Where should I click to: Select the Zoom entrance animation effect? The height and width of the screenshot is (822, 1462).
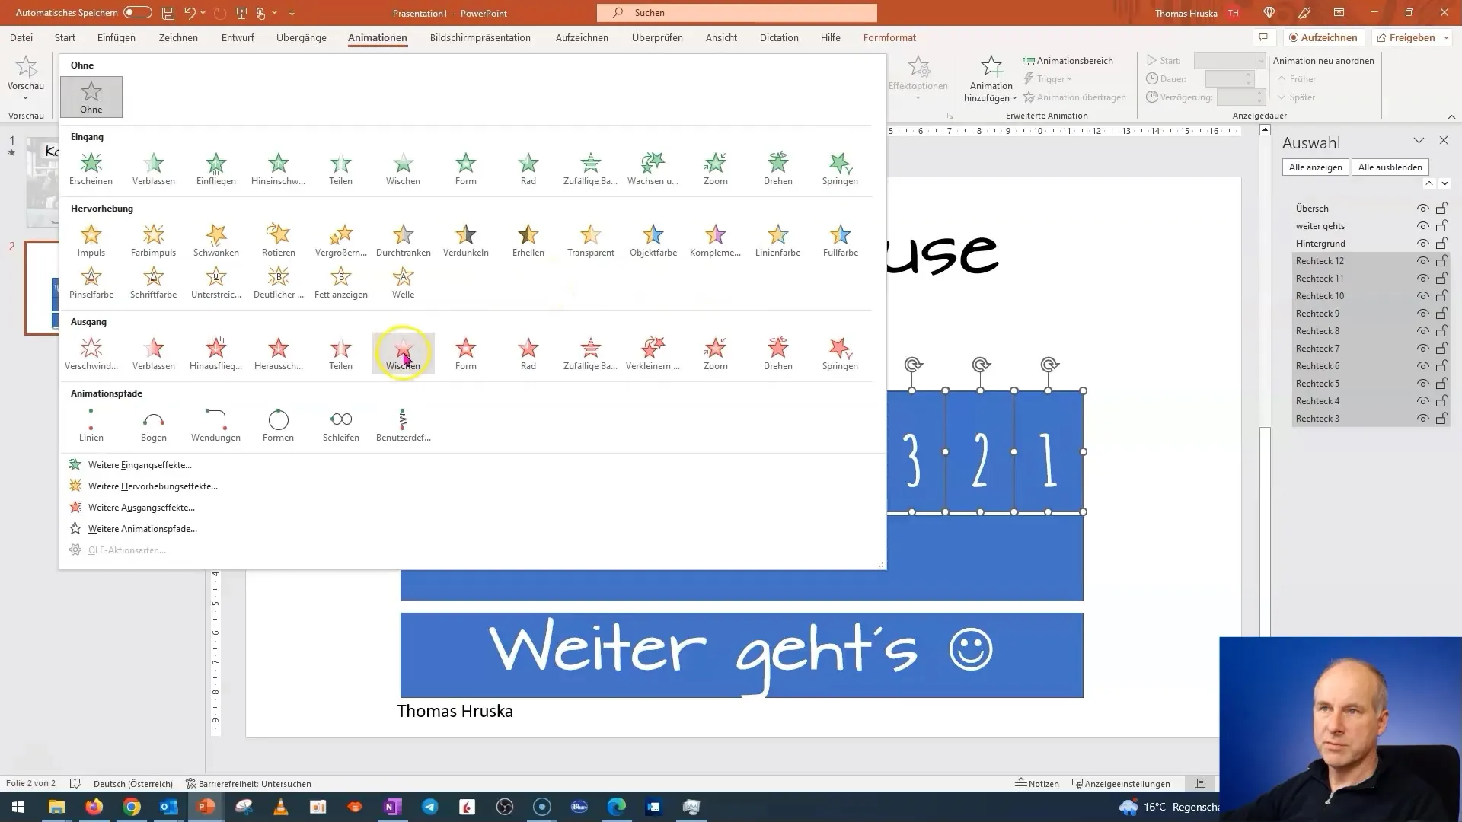tap(716, 166)
